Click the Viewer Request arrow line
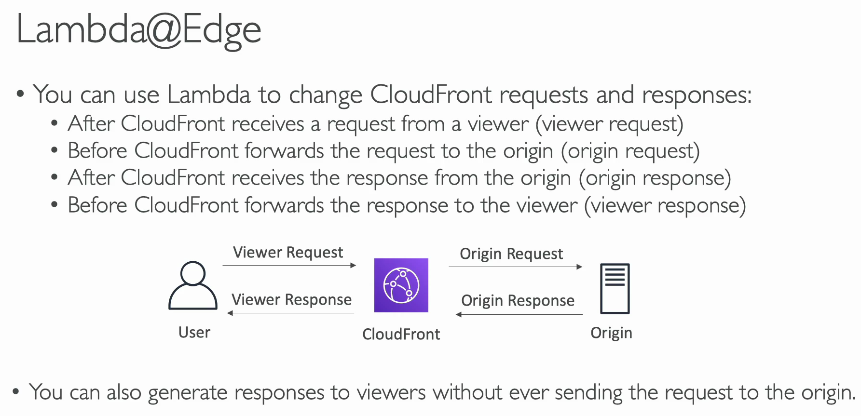Screen dimensions: 861x416 coord(289,265)
